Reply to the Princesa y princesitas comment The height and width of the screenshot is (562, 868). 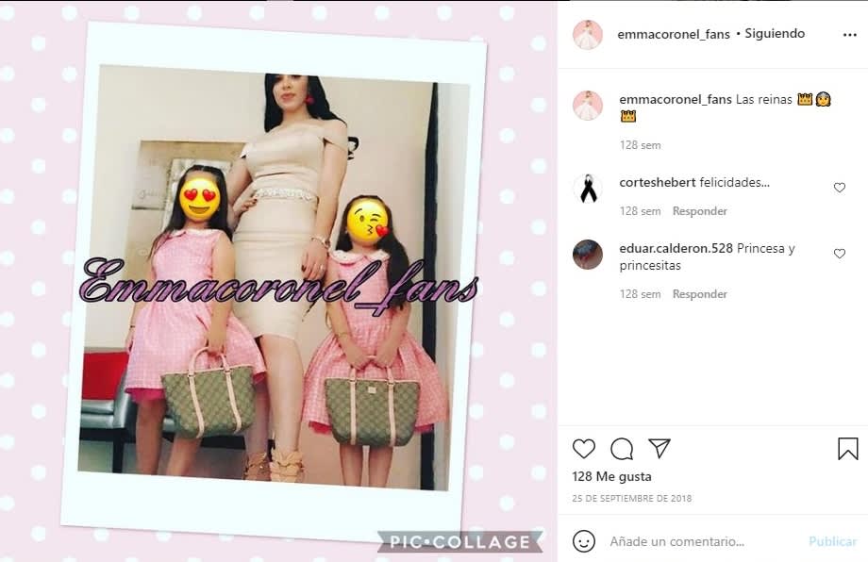tap(700, 293)
